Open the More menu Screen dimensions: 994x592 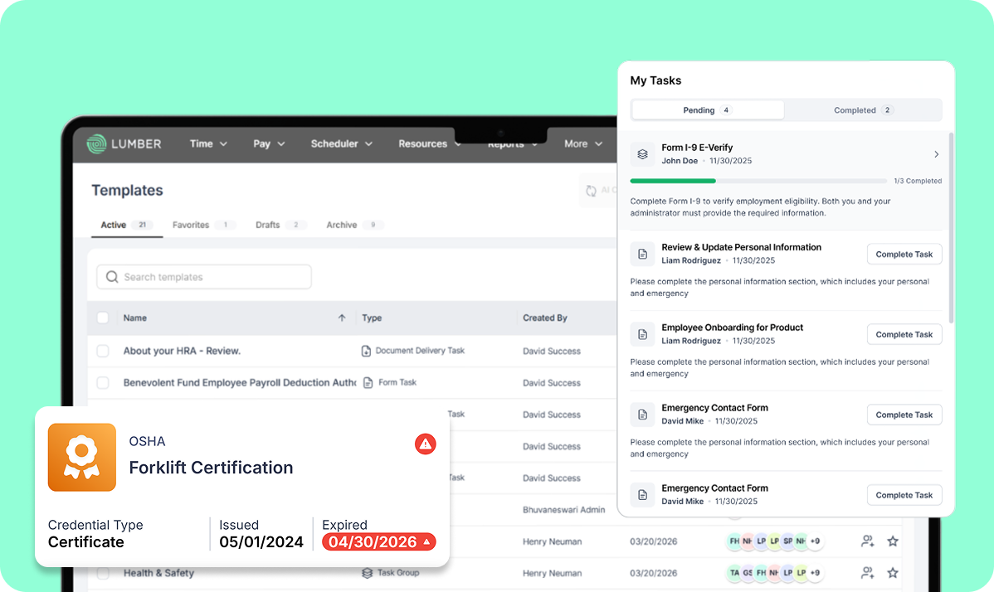pos(582,143)
